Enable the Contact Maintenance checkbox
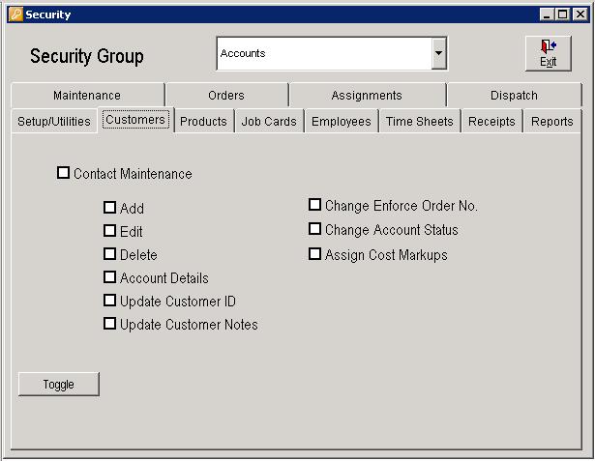 click(x=64, y=173)
